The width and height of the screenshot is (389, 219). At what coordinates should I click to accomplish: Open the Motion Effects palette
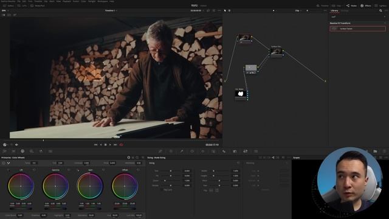coord(50,151)
